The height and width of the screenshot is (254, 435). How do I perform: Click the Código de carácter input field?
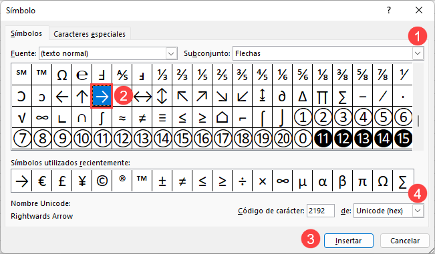[x=321, y=211]
